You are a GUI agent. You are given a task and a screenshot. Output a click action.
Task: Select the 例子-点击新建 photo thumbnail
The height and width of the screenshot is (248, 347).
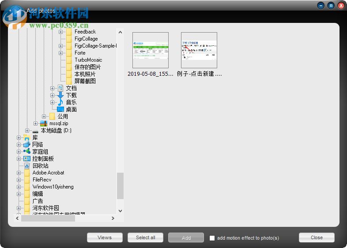(x=199, y=50)
